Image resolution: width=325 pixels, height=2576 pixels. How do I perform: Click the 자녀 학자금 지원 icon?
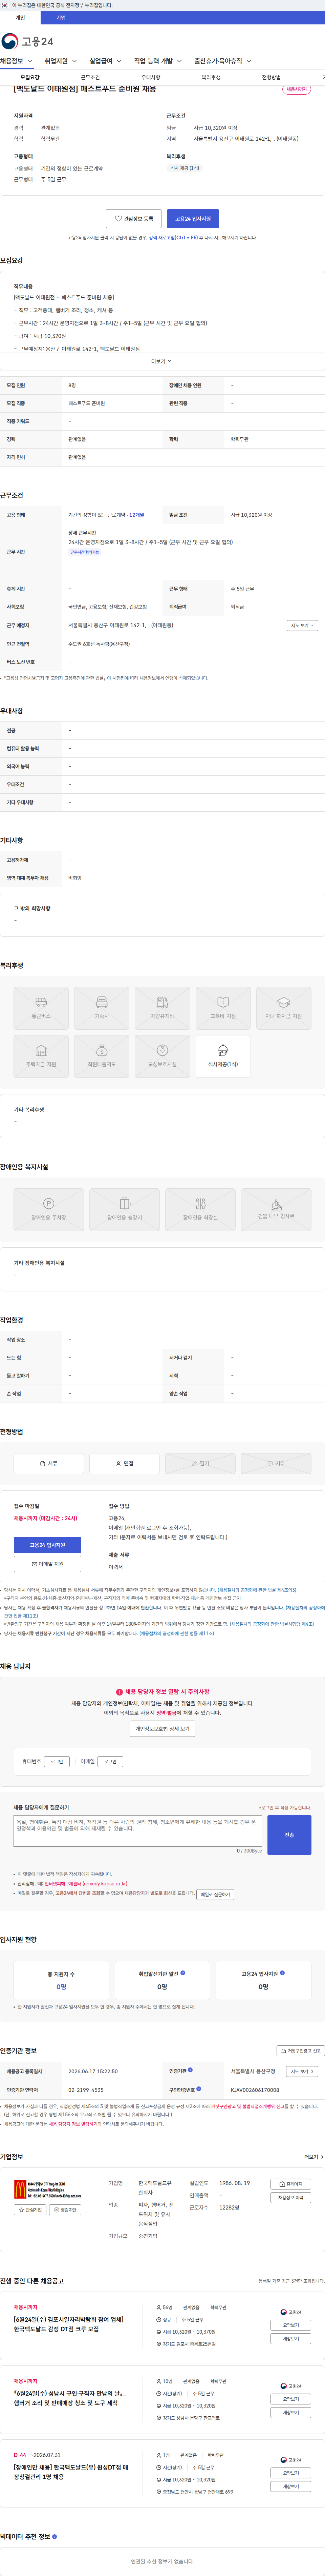click(x=284, y=1008)
